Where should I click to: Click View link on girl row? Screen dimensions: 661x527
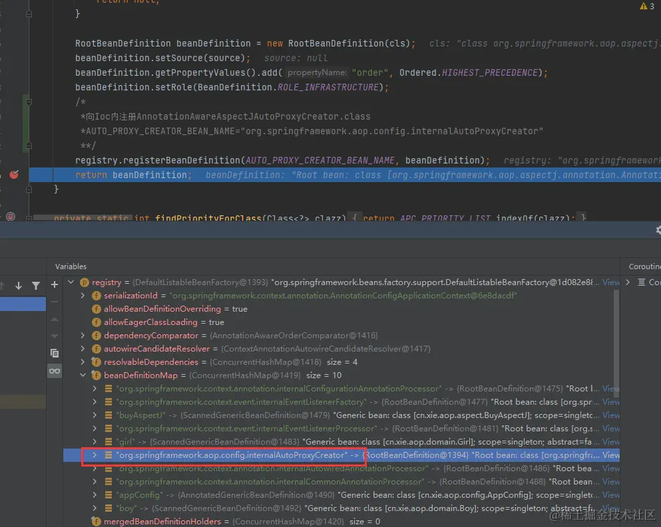[611, 441]
